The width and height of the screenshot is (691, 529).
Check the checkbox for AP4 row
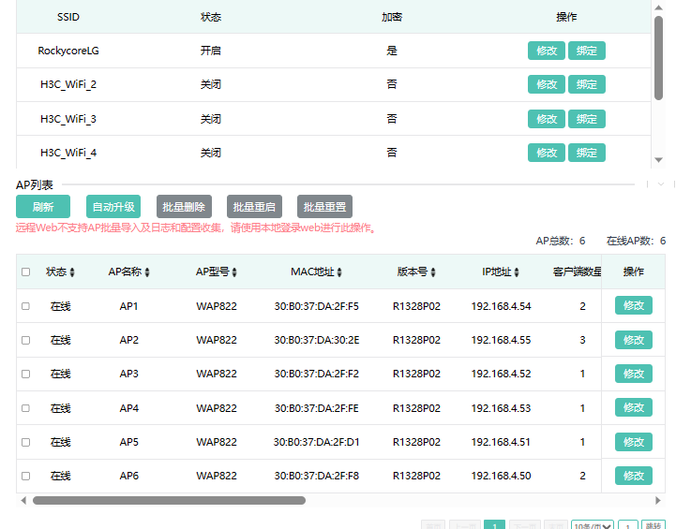(26, 408)
